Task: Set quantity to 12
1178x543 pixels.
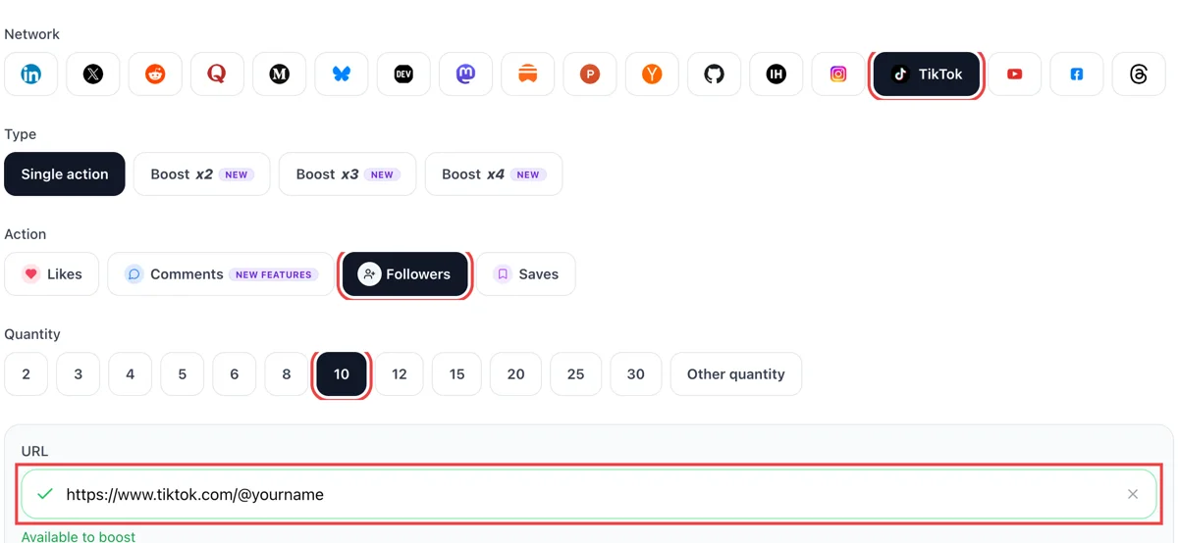Action: pos(400,374)
